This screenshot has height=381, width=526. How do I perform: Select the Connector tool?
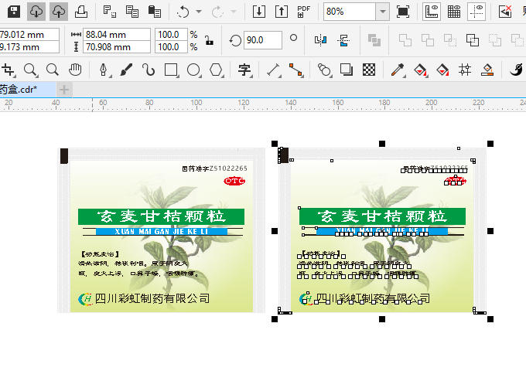296,70
